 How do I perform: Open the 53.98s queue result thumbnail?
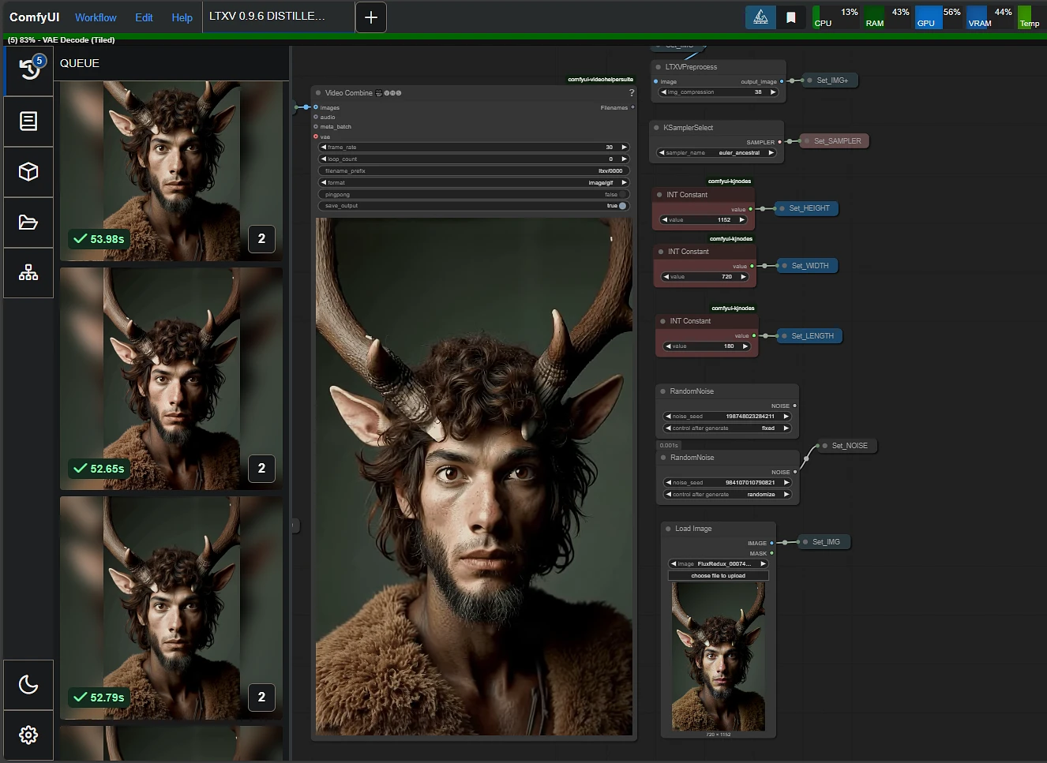[171, 170]
